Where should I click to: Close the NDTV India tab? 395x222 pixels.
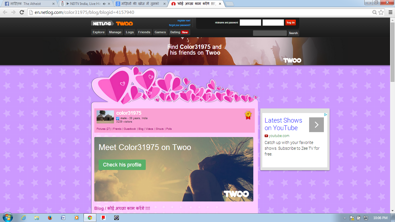pos(109,4)
